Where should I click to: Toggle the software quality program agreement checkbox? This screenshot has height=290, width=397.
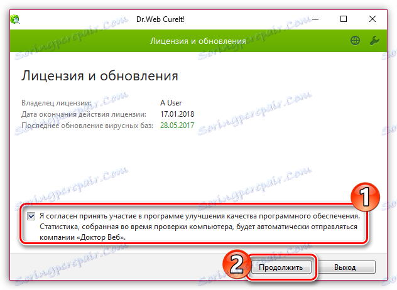pos(31,217)
